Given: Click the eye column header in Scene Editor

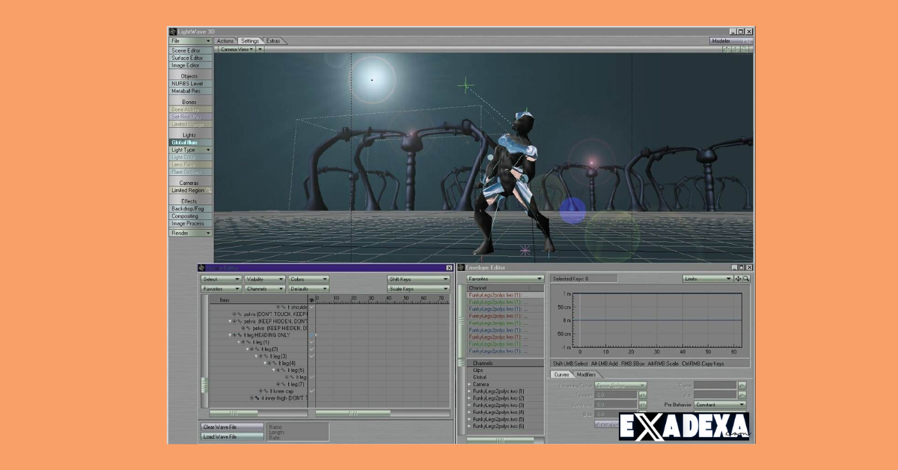Looking at the screenshot, I should click(x=311, y=300).
